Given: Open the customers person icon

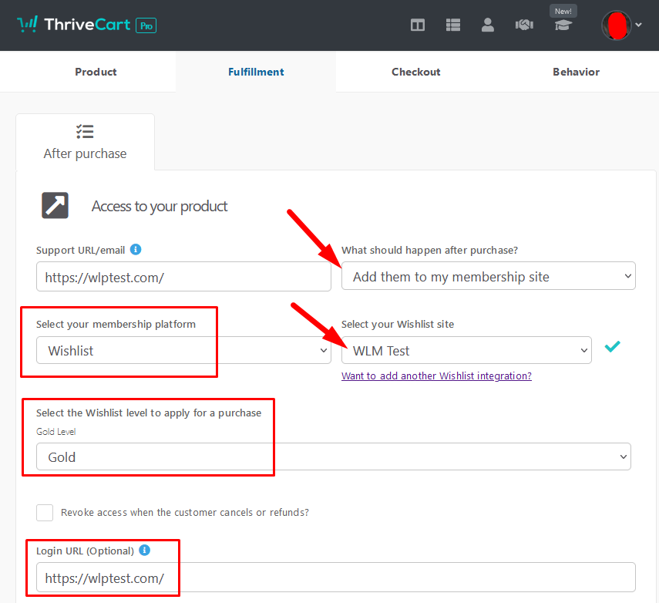Looking at the screenshot, I should 488,25.
